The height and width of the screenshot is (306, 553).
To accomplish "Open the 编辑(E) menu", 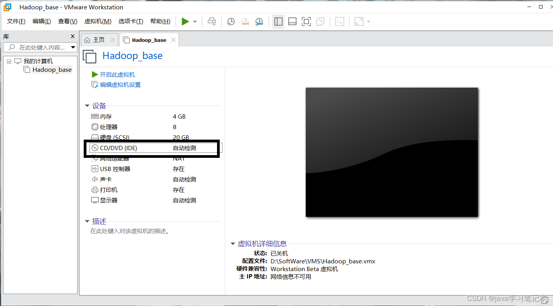I will tap(42, 21).
